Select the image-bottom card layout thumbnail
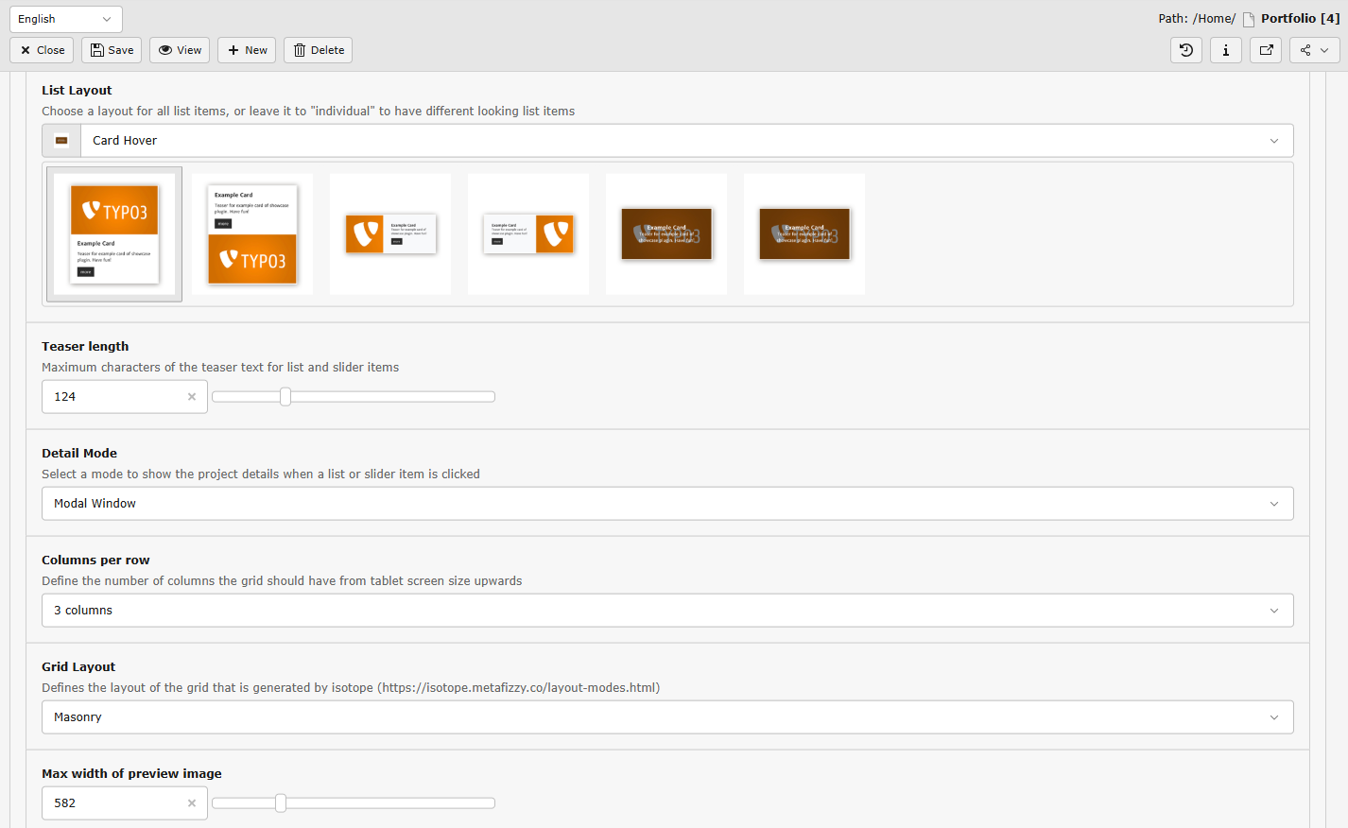Image resolution: width=1348 pixels, height=828 pixels. pyautogui.click(x=252, y=234)
